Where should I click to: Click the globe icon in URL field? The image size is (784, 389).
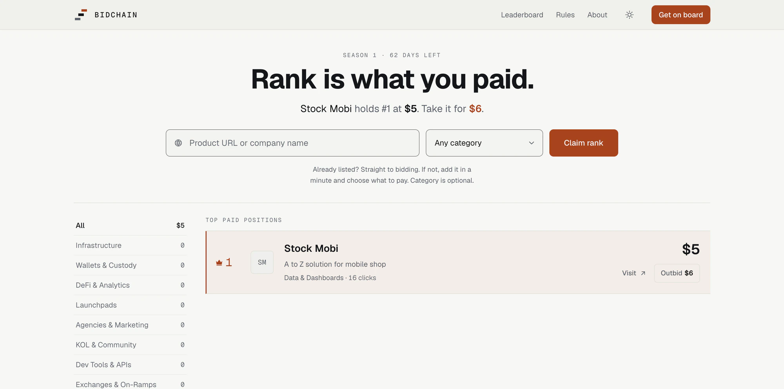point(178,143)
